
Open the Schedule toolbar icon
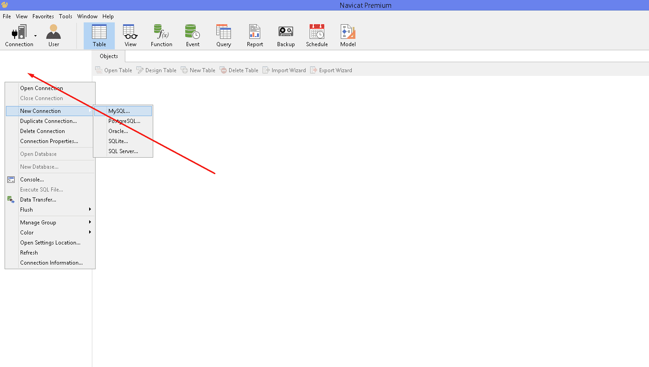click(x=317, y=36)
